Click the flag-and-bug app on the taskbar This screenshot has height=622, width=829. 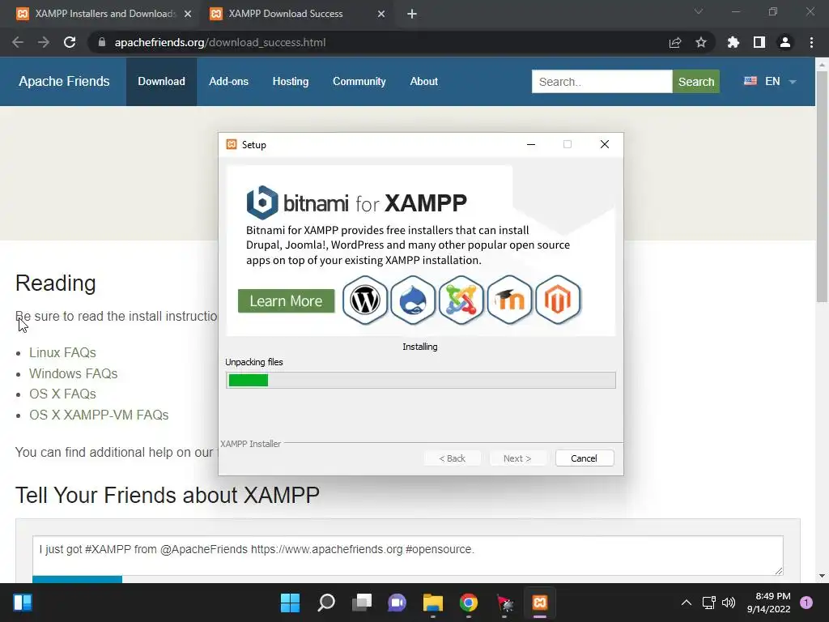pos(504,603)
